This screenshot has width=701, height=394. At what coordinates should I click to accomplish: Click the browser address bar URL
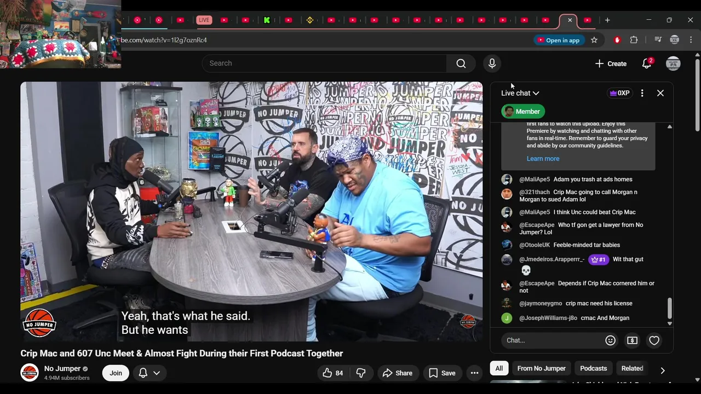coord(164,40)
